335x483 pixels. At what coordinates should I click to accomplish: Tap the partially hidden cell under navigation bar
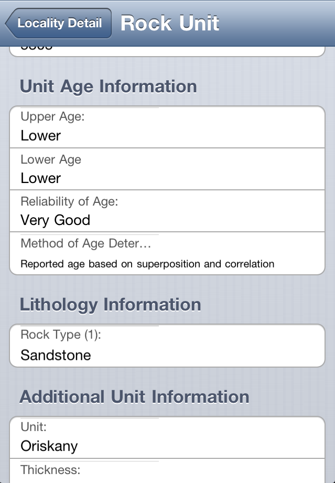click(x=167, y=52)
